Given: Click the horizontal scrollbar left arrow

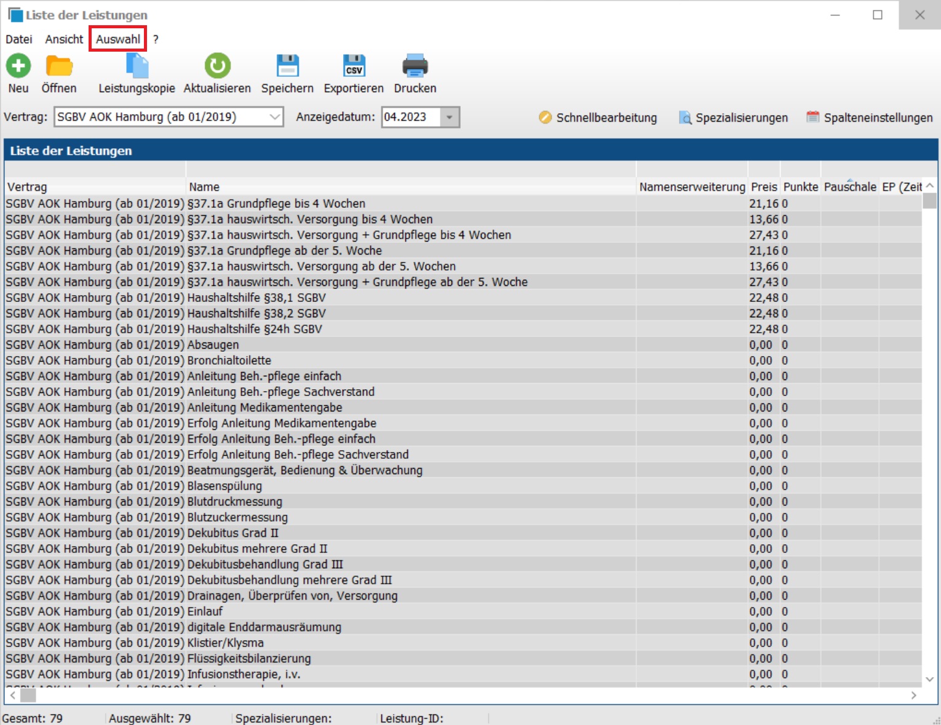Looking at the screenshot, I should (12, 695).
